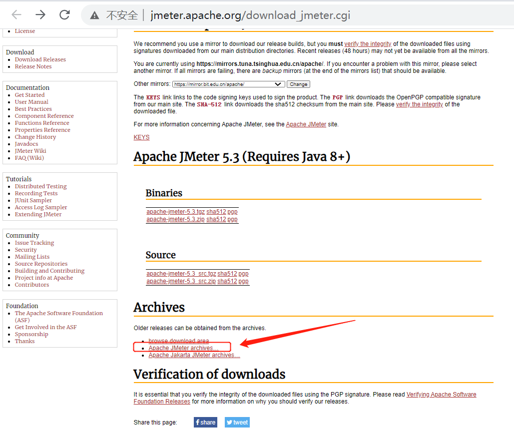This screenshot has width=514, height=434.
Task: Open pgp signature for apache-jmeter-5.3.zip
Action: (232, 219)
